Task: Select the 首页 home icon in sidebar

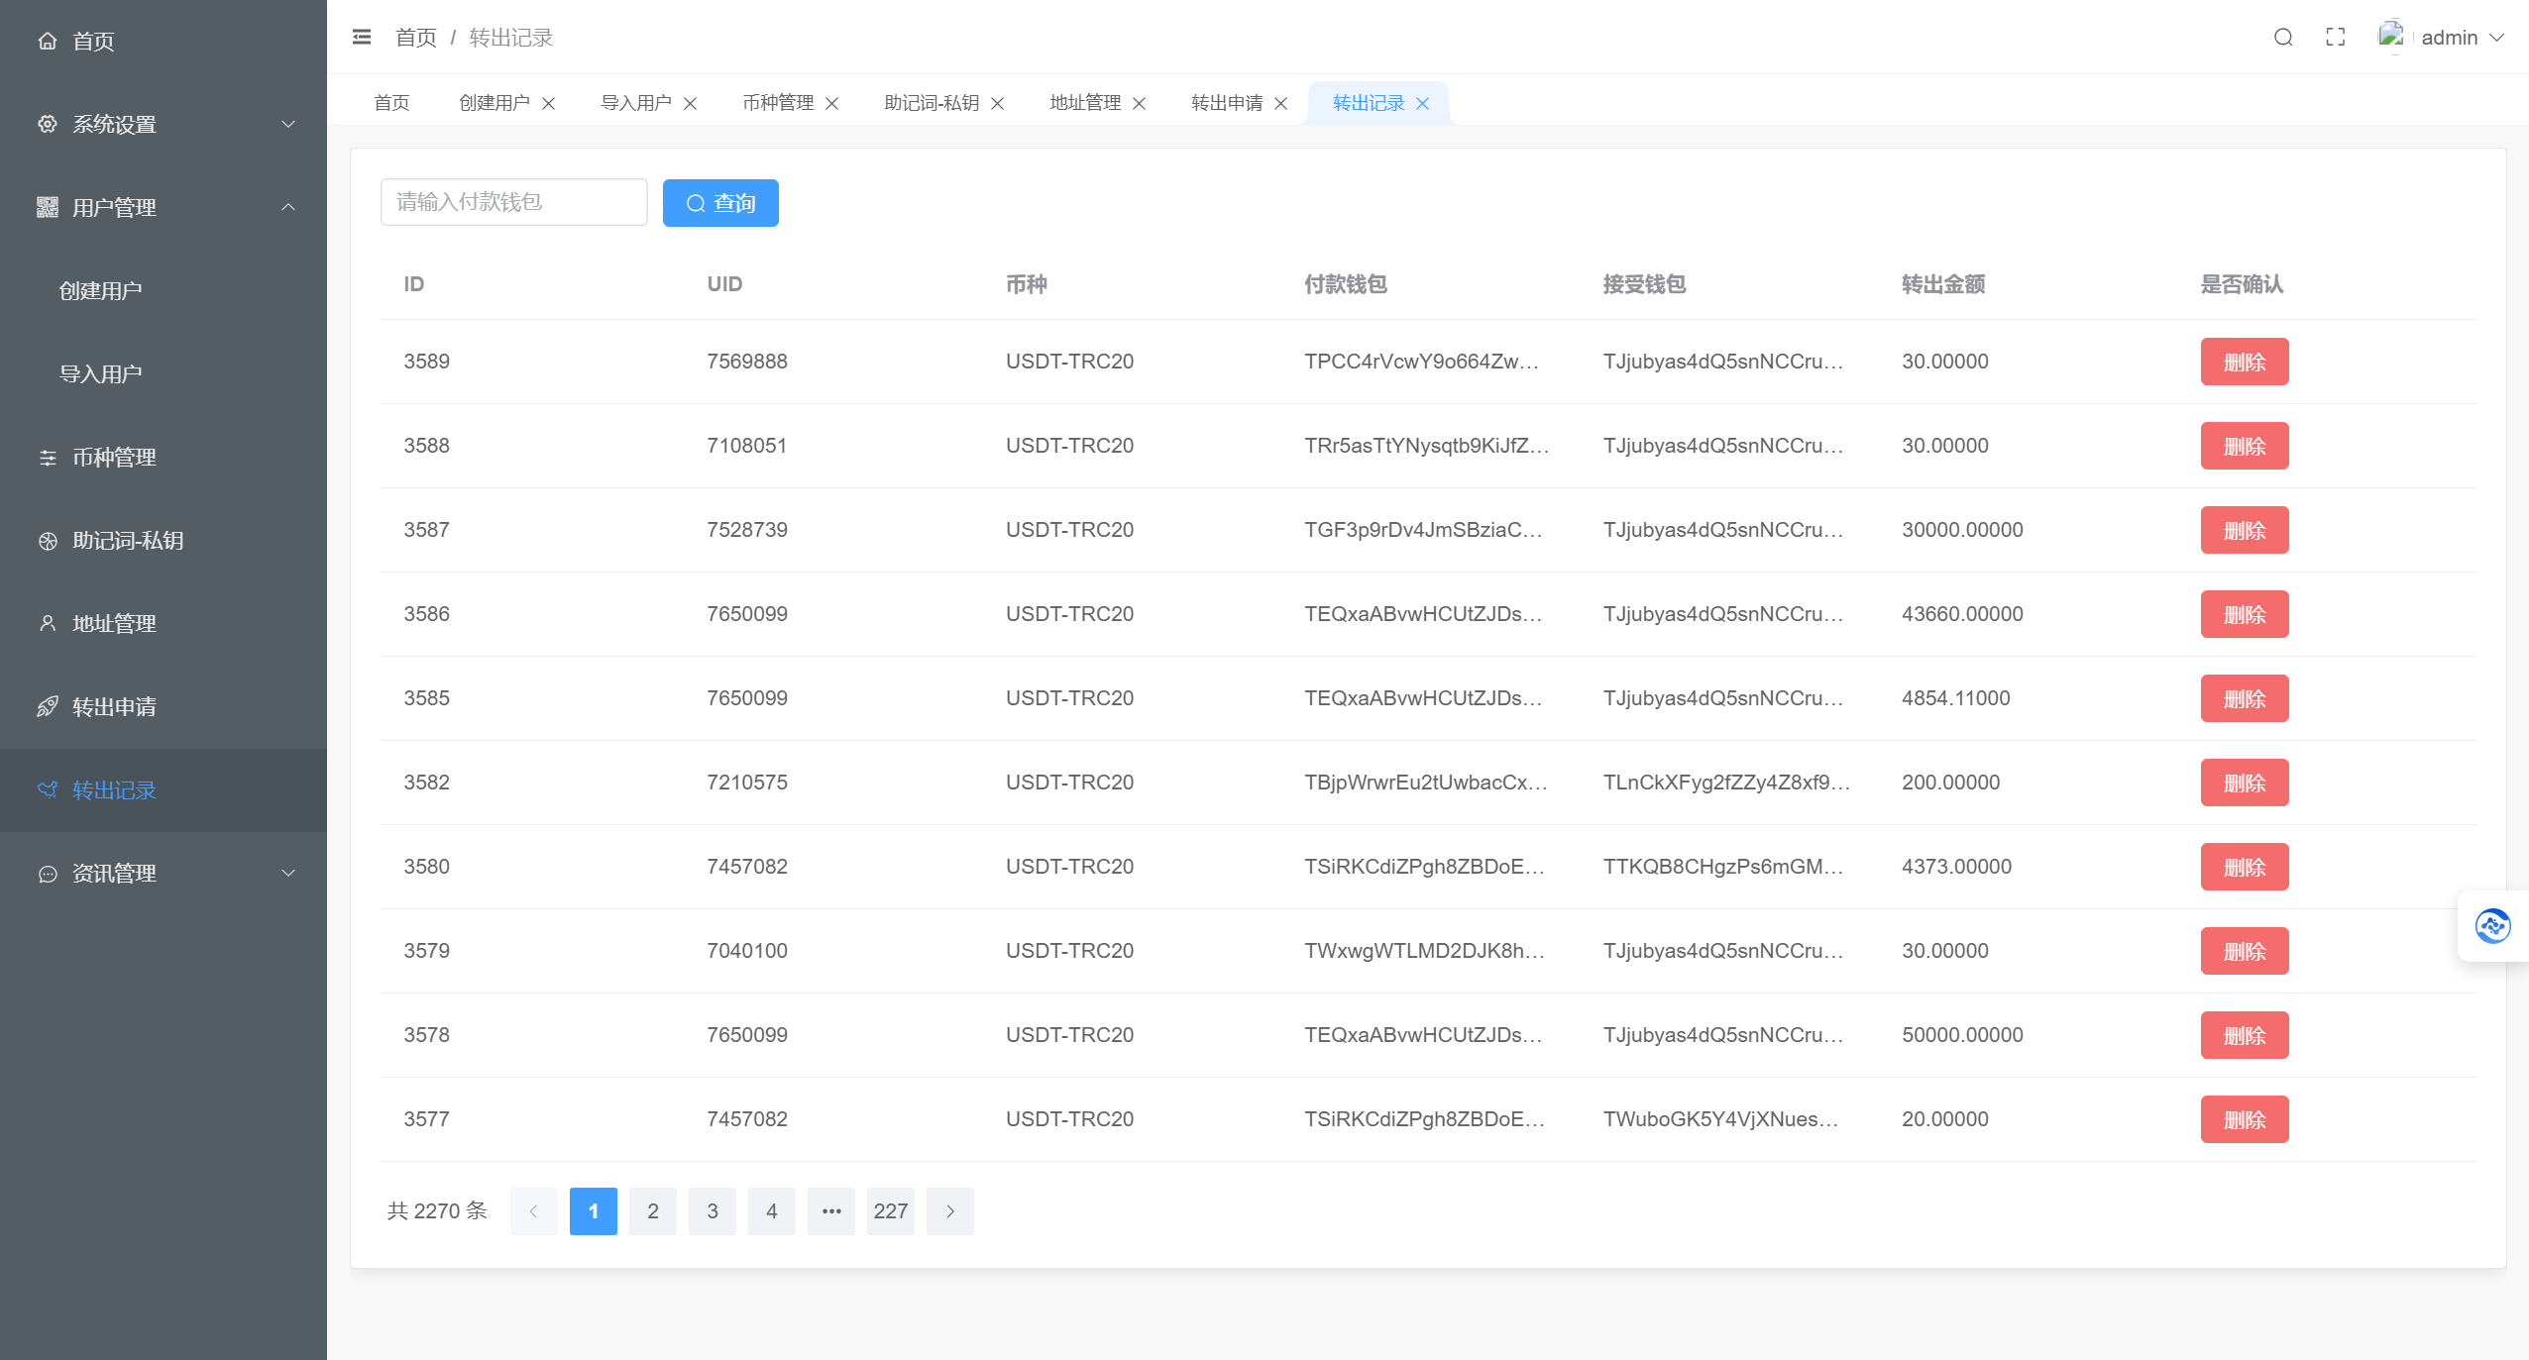Action: coord(47,41)
